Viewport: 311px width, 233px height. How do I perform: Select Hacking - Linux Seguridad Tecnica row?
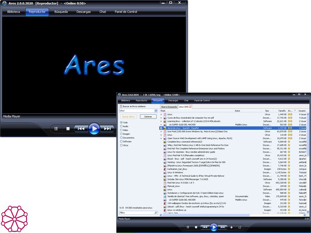[233, 162]
